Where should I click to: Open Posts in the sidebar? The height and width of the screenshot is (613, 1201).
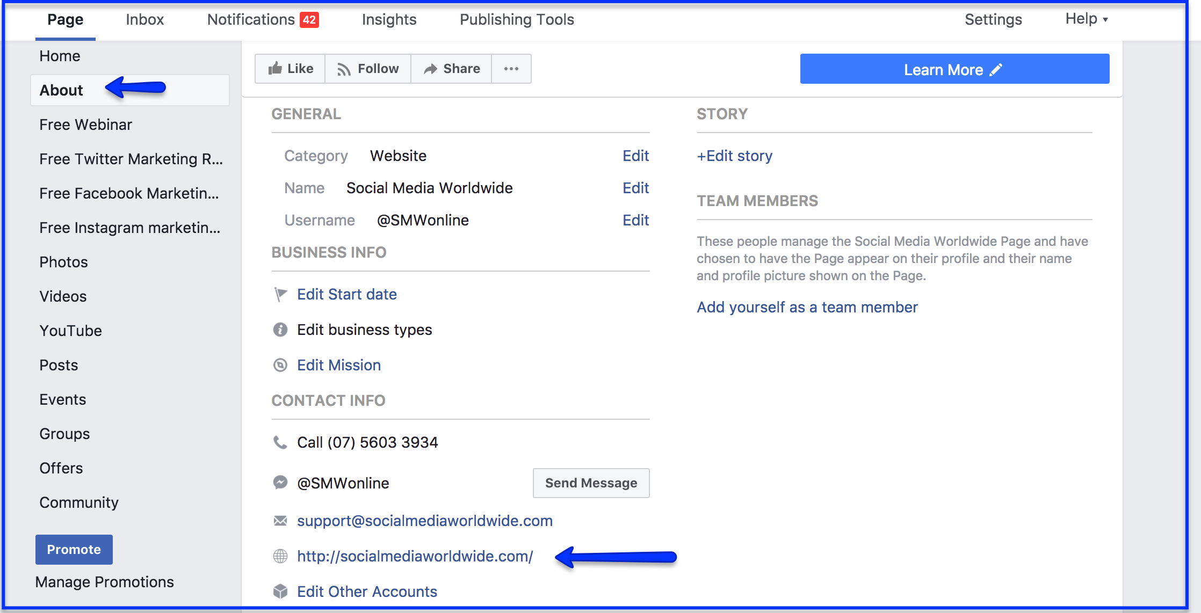tap(59, 365)
